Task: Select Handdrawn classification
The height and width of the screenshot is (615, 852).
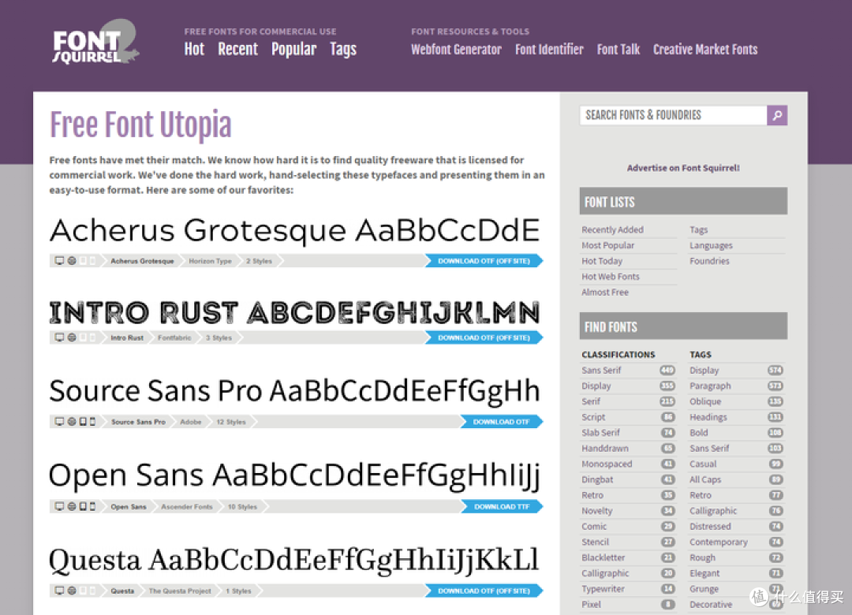Action: click(605, 449)
